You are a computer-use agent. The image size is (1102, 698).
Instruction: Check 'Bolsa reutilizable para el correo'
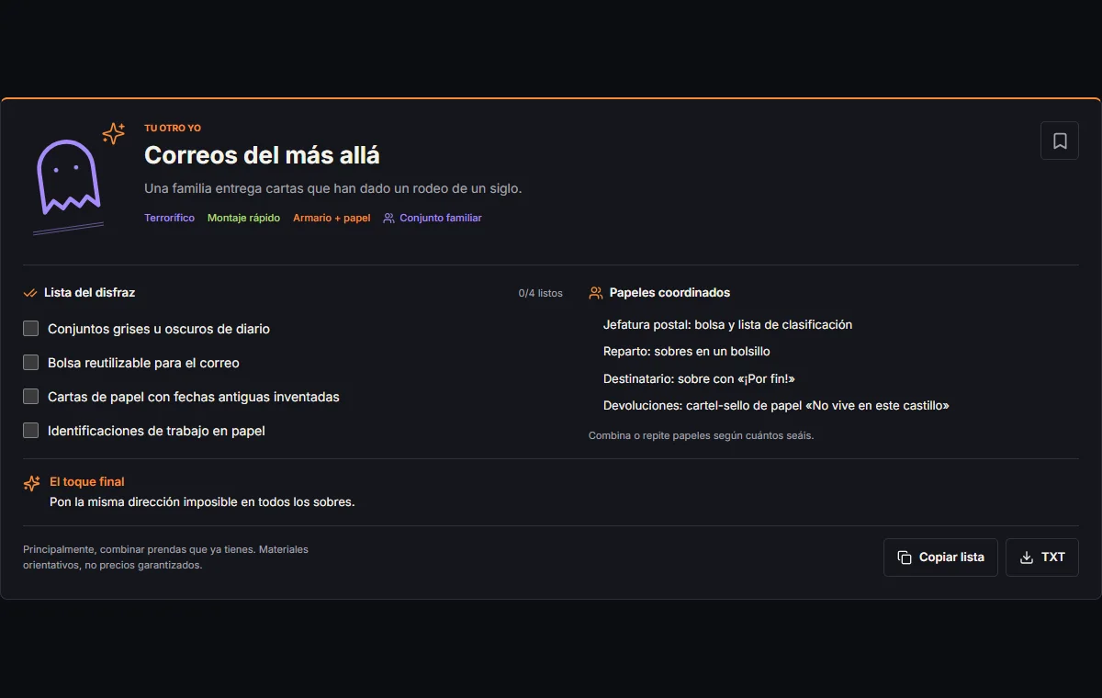(x=31, y=363)
